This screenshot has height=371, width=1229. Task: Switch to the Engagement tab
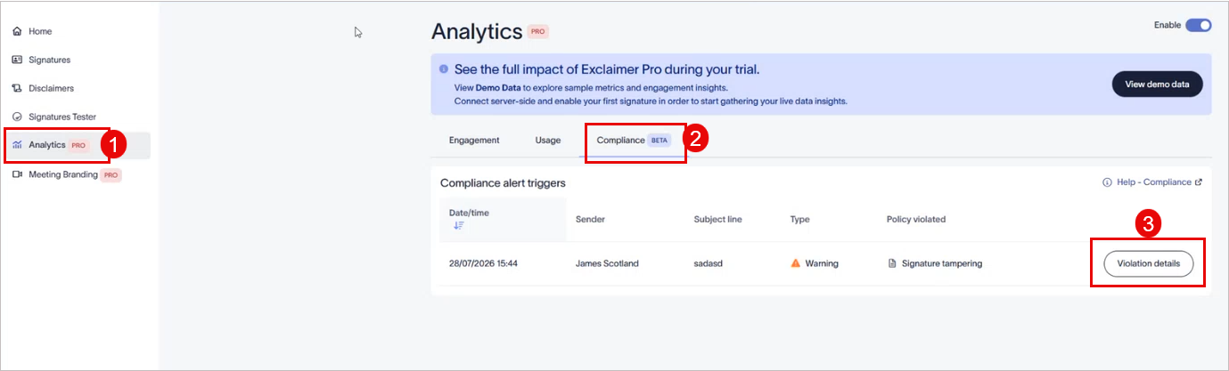(x=474, y=140)
